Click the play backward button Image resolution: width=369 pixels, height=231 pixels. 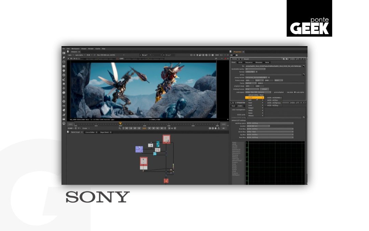pos(139,128)
